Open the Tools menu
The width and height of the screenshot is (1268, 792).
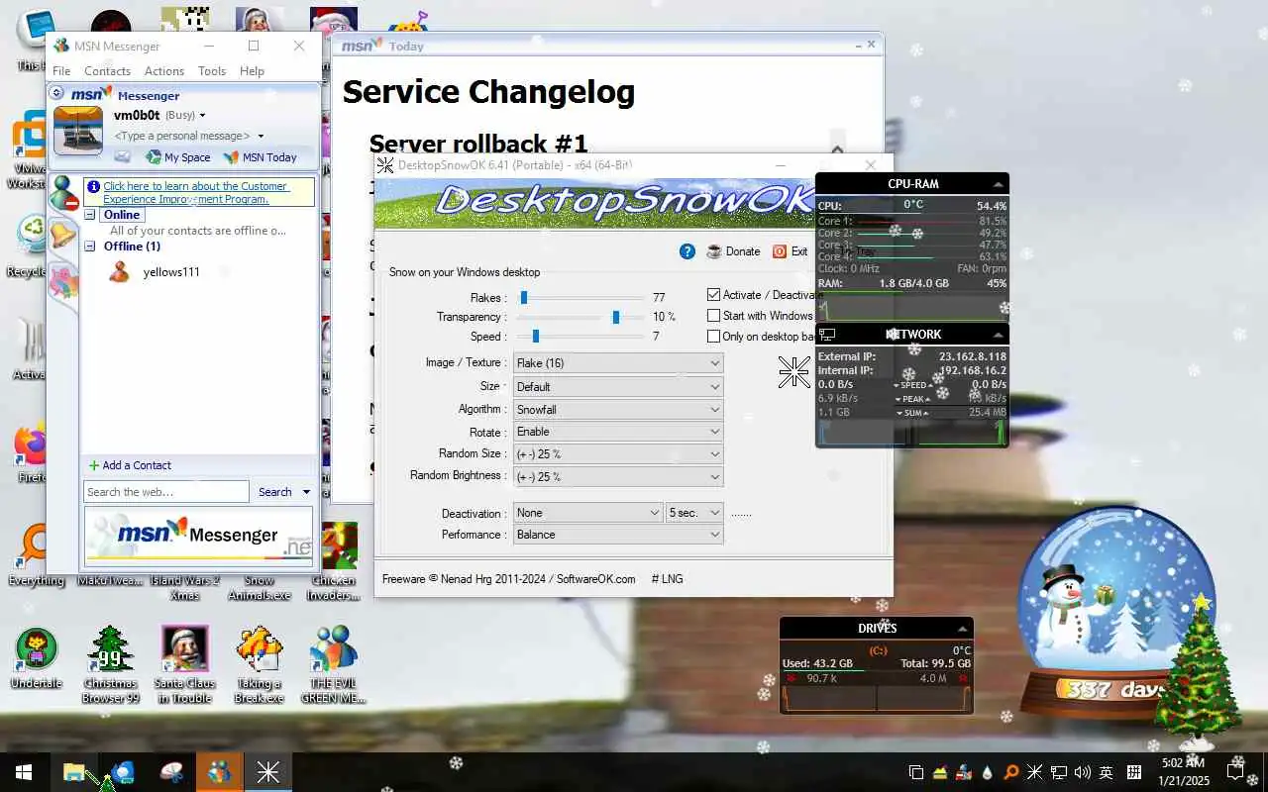pos(212,71)
